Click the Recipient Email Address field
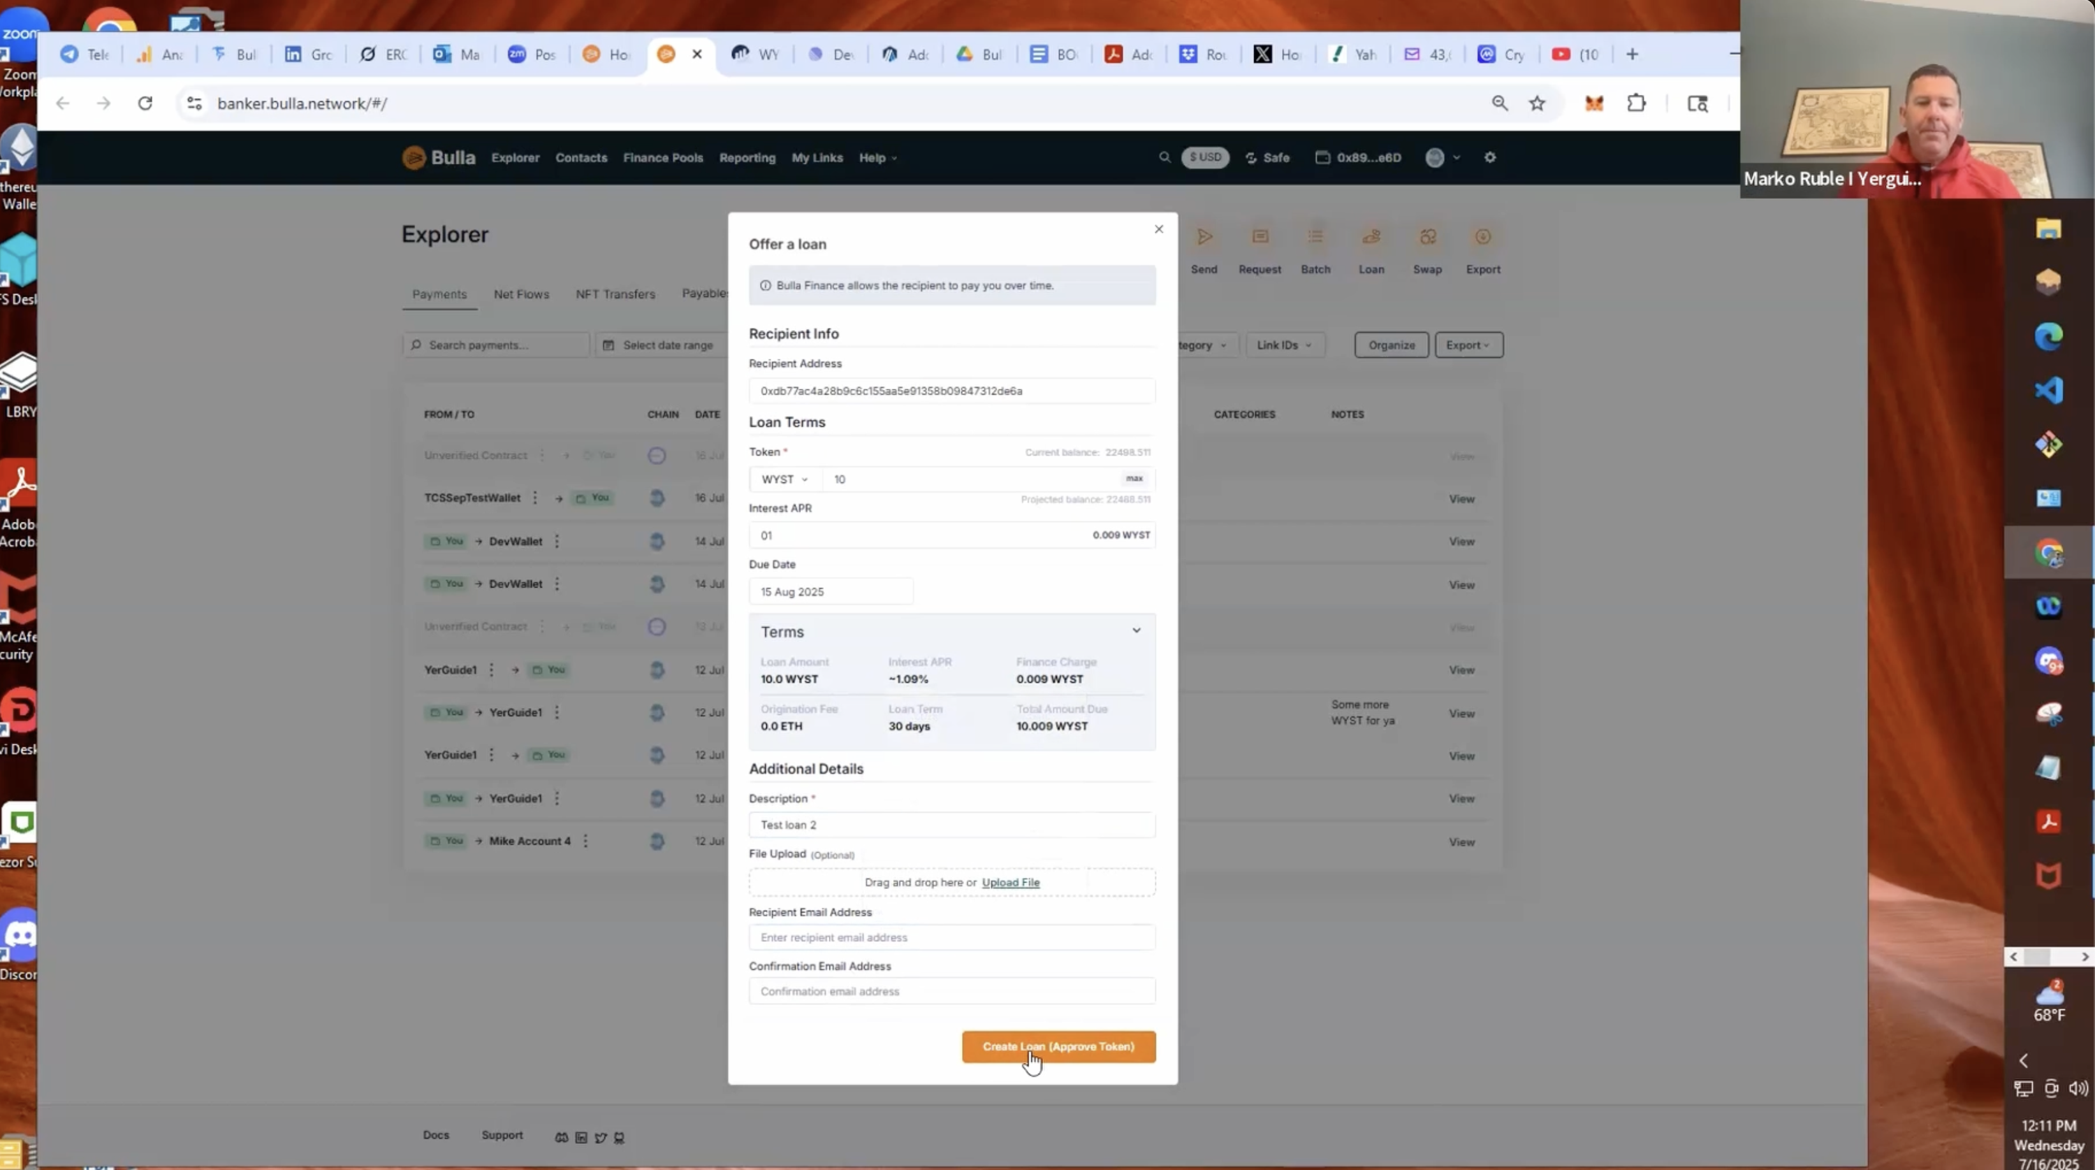Viewport: 2095px width, 1170px height. click(951, 937)
